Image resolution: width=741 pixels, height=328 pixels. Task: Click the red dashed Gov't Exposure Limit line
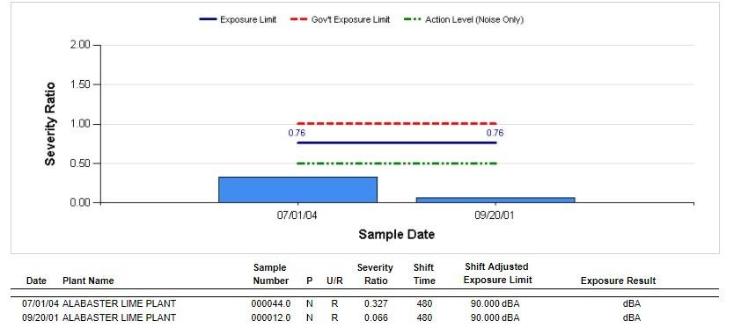(397, 124)
